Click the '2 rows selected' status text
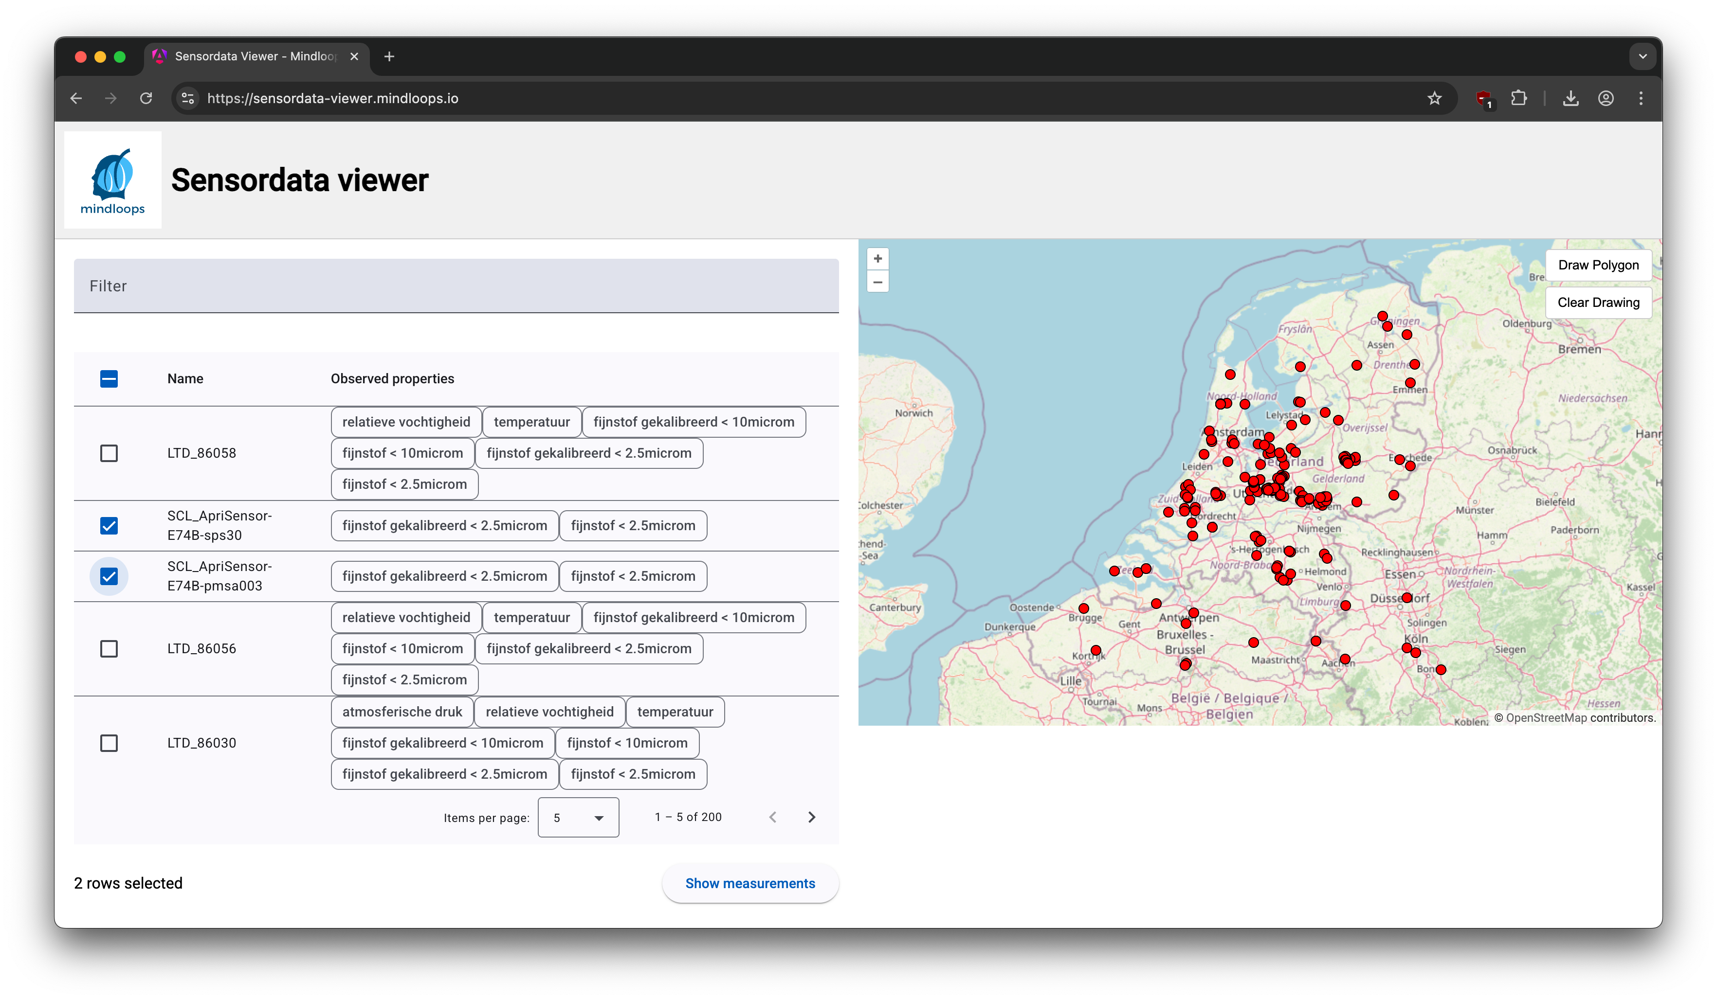This screenshot has width=1717, height=1000. click(128, 884)
